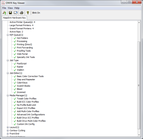Open the View menu
The width and height of the screenshot is (143, 139).
point(10,8)
